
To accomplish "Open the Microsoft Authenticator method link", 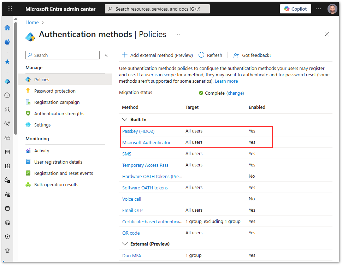I will pos(146,142).
